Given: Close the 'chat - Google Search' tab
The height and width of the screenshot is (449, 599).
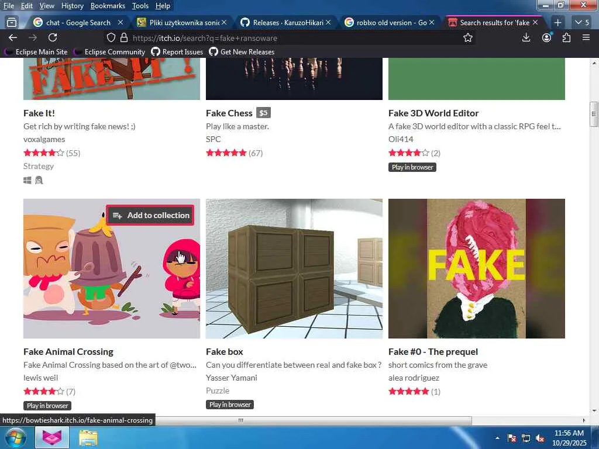Looking at the screenshot, I should [x=121, y=23].
